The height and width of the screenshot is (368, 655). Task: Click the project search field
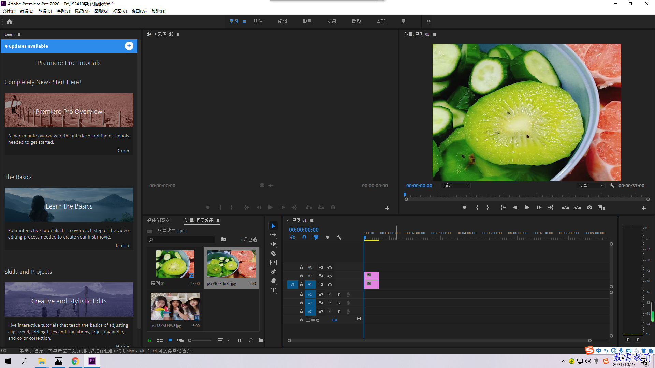[x=181, y=240]
